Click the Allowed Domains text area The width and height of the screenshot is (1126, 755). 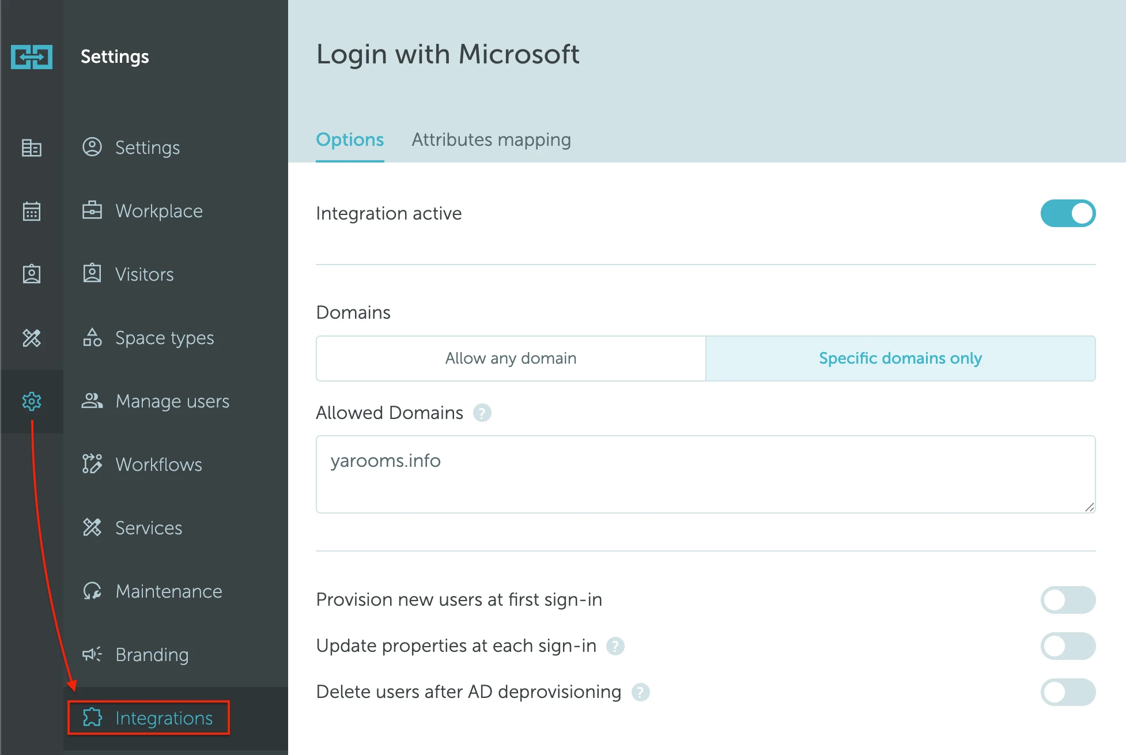[x=705, y=474]
